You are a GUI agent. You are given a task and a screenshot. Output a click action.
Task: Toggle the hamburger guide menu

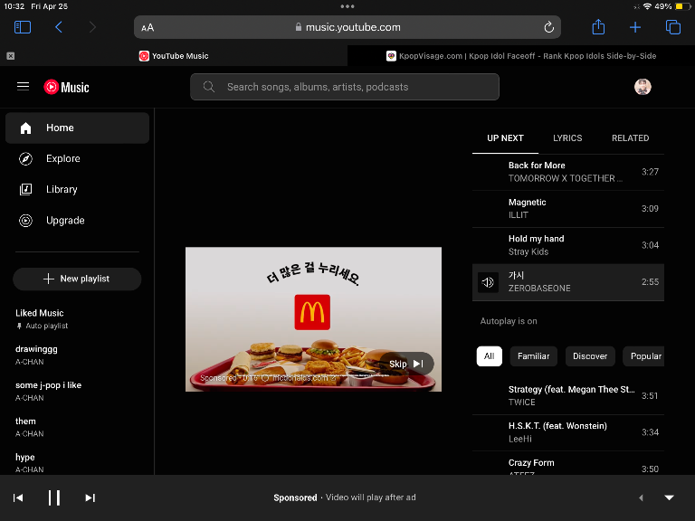coord(23,87)
